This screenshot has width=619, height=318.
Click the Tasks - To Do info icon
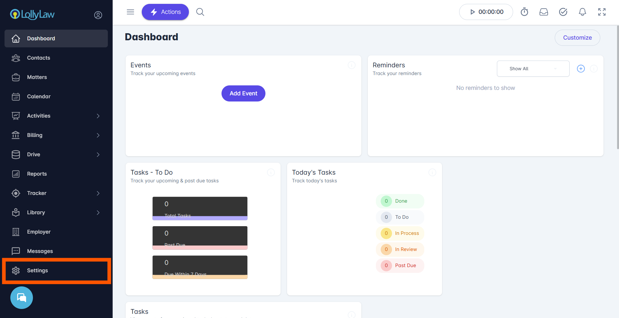[x=271, y=172]
